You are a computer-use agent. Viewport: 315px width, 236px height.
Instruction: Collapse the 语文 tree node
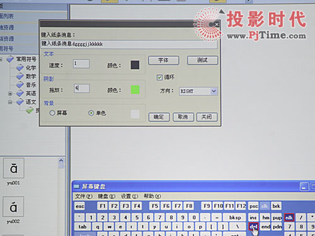(10, 102)
